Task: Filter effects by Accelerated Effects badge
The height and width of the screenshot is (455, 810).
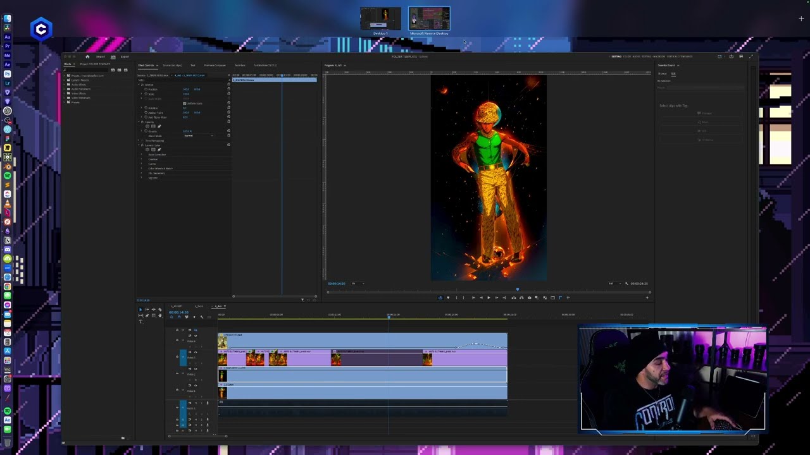Action: (x=113, y=70)
